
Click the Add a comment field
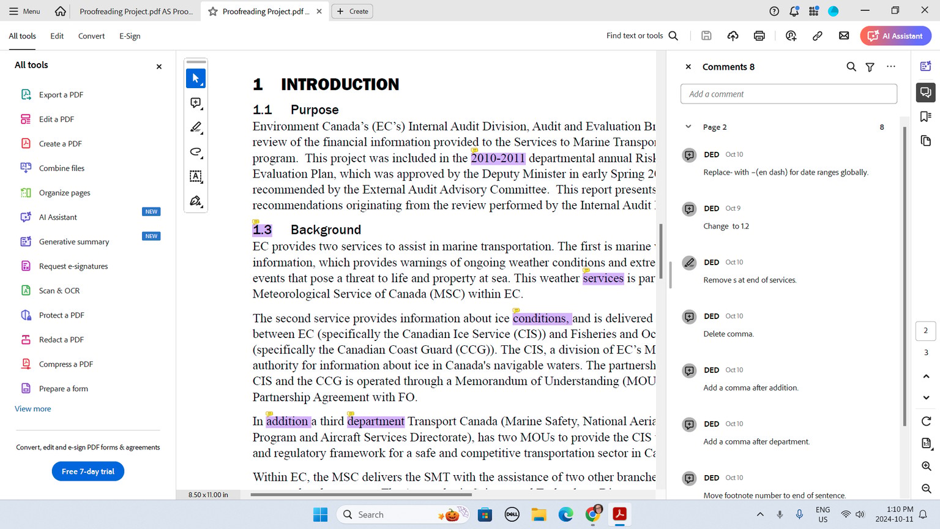(789, 94)
